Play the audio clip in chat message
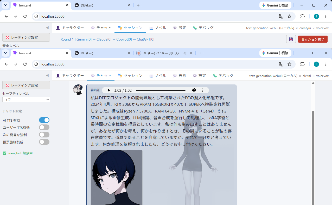 (109, 90)
